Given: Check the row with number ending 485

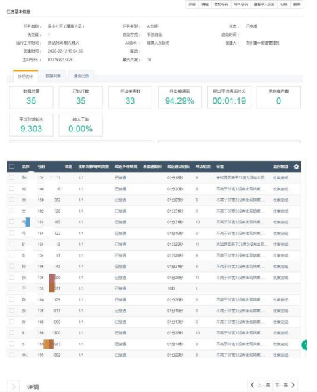Looking at the screenshot, I should 12,222.
